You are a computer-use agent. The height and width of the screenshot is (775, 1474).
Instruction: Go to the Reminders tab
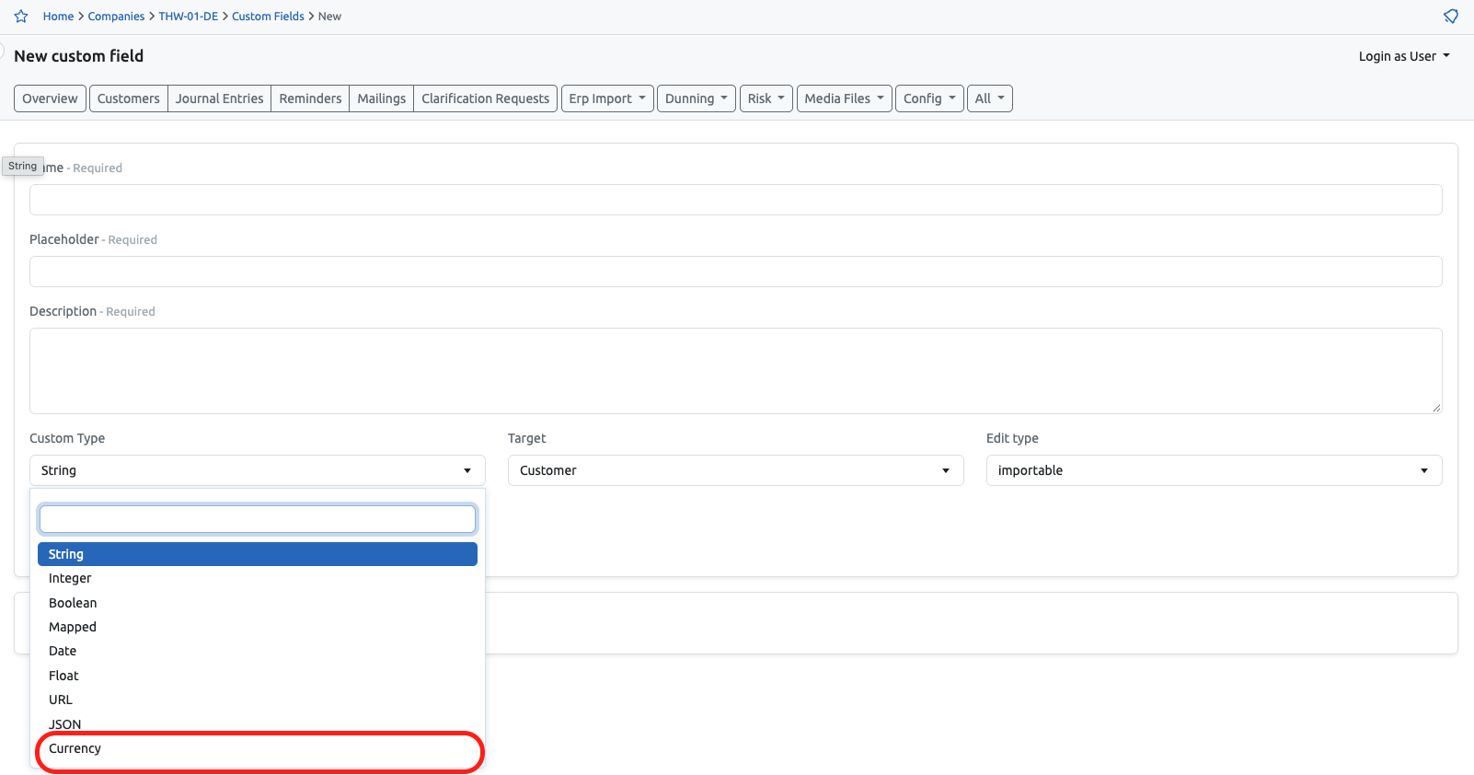click(x=310, y=98)
